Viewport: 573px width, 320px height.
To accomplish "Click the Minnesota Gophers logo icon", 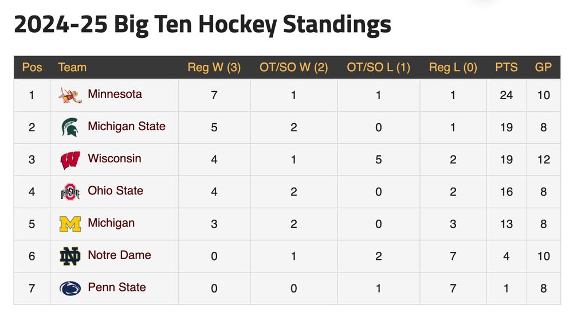I will pos(70,95).
